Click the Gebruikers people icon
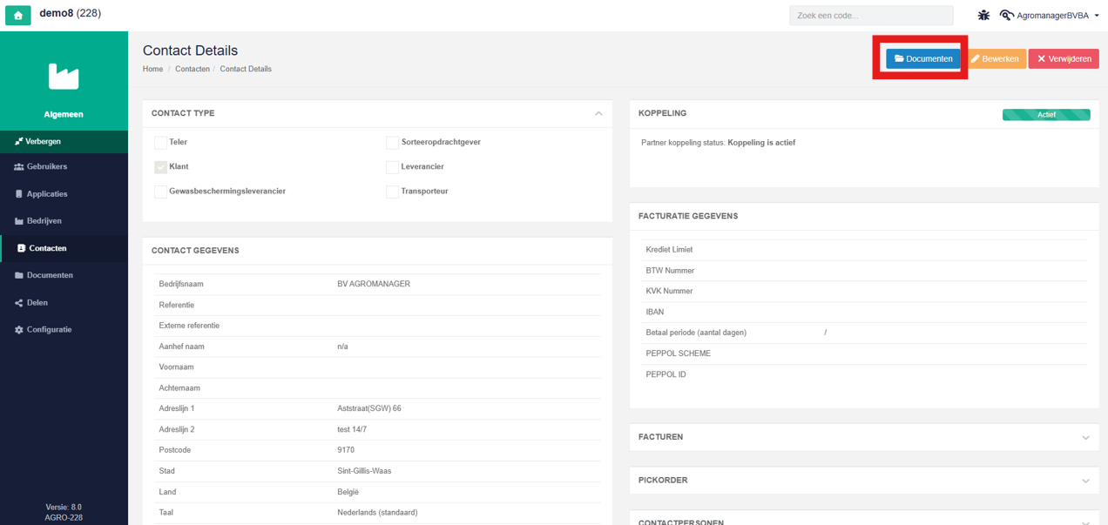The image size is (1108, 525). pyautogui.click(x=18, y=166)
